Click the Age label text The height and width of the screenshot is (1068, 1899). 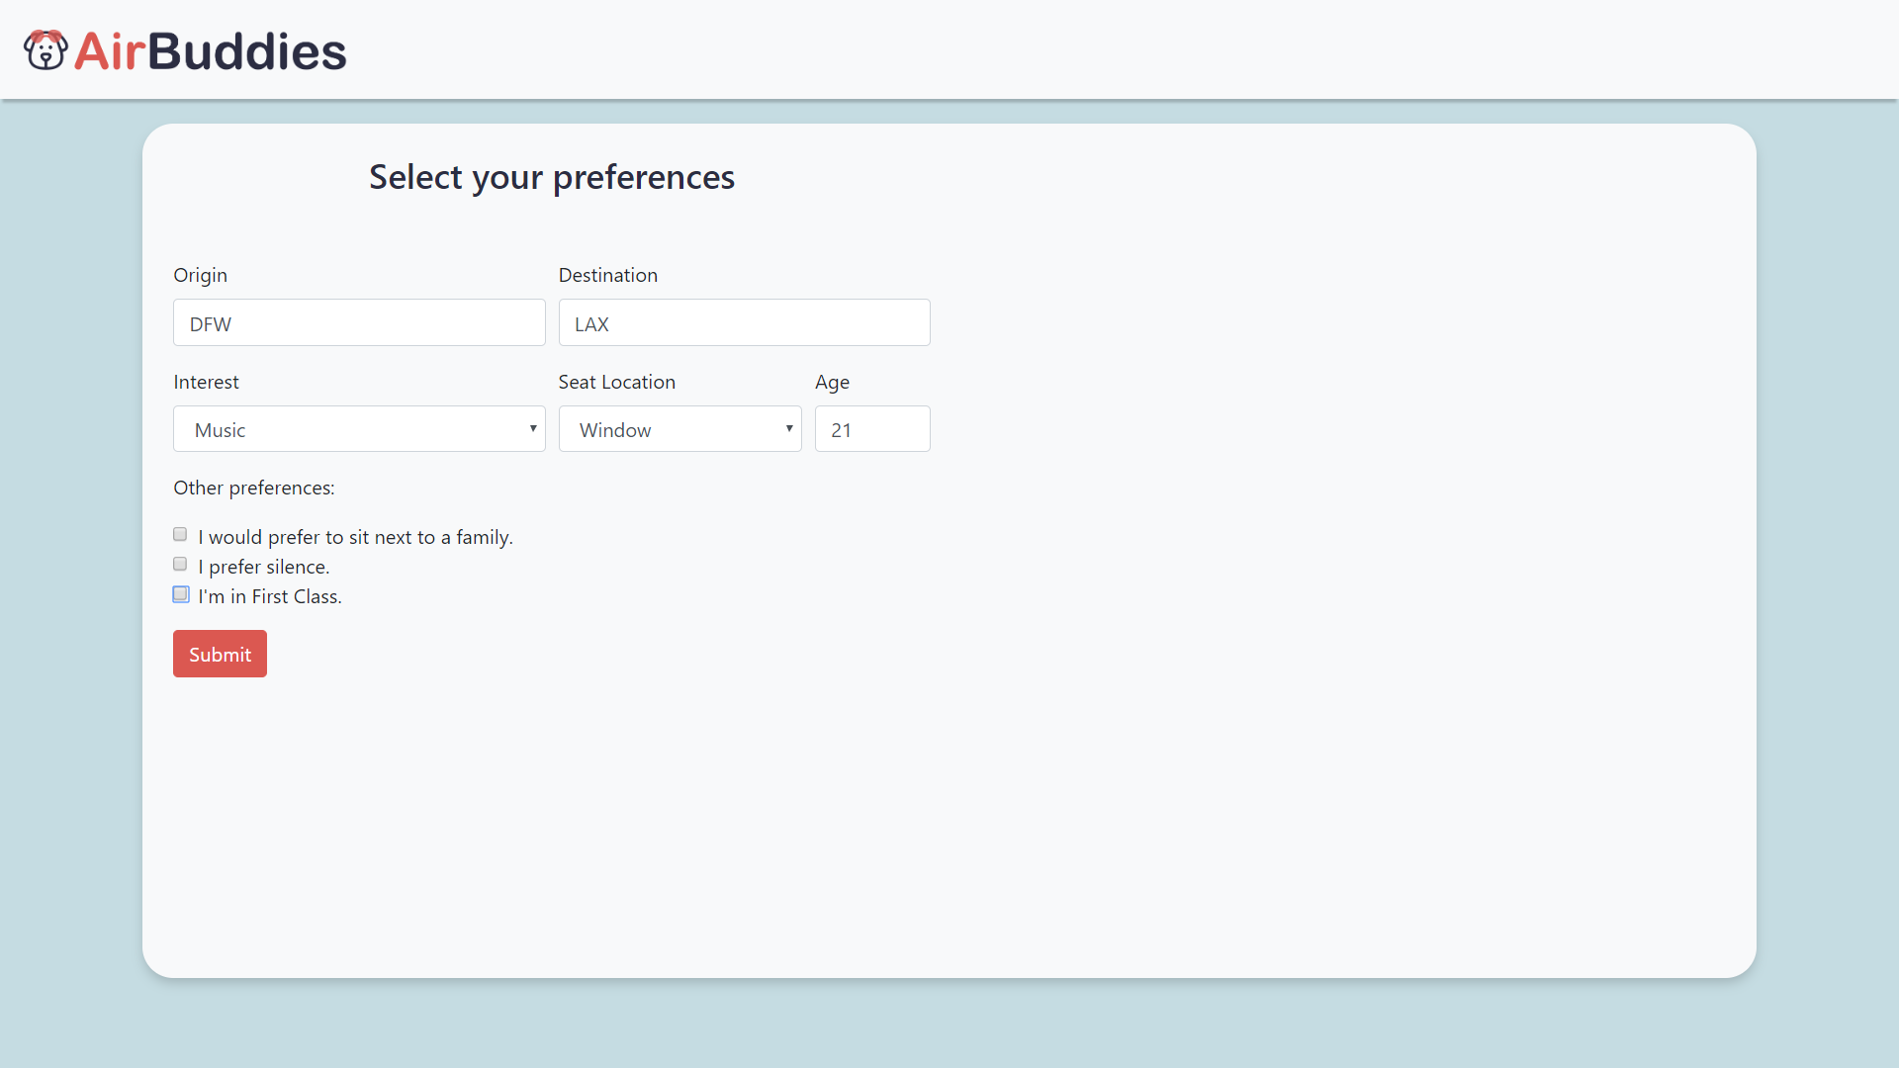(x=832, y=382)
